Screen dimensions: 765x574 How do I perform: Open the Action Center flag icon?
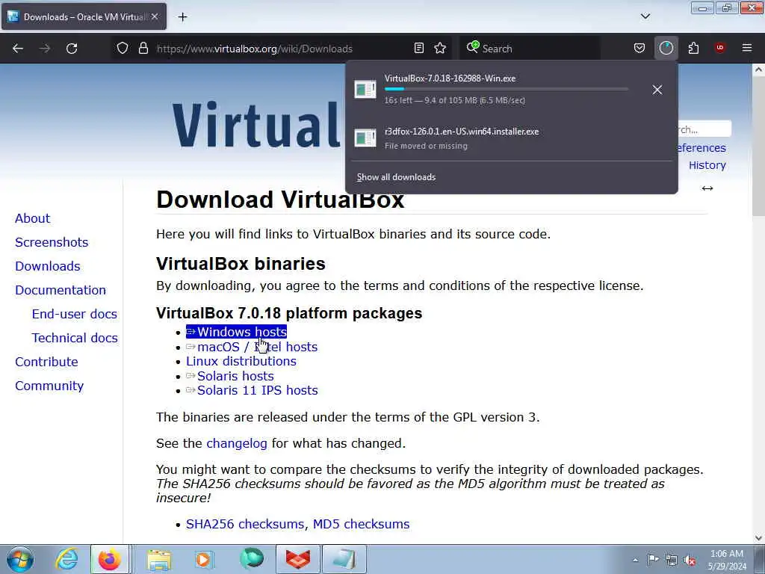pos(653,559)
